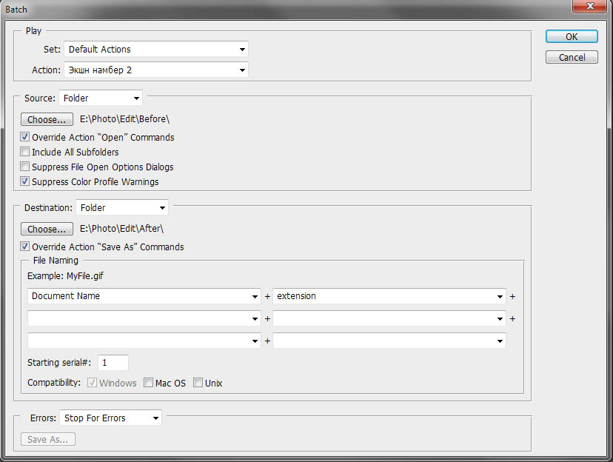Uncheck Override Action "Save As" Commands

(25, 247)
